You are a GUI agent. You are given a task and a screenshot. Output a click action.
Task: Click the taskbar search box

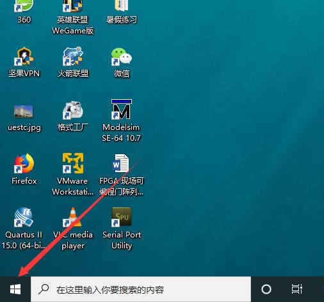point(141,289)
